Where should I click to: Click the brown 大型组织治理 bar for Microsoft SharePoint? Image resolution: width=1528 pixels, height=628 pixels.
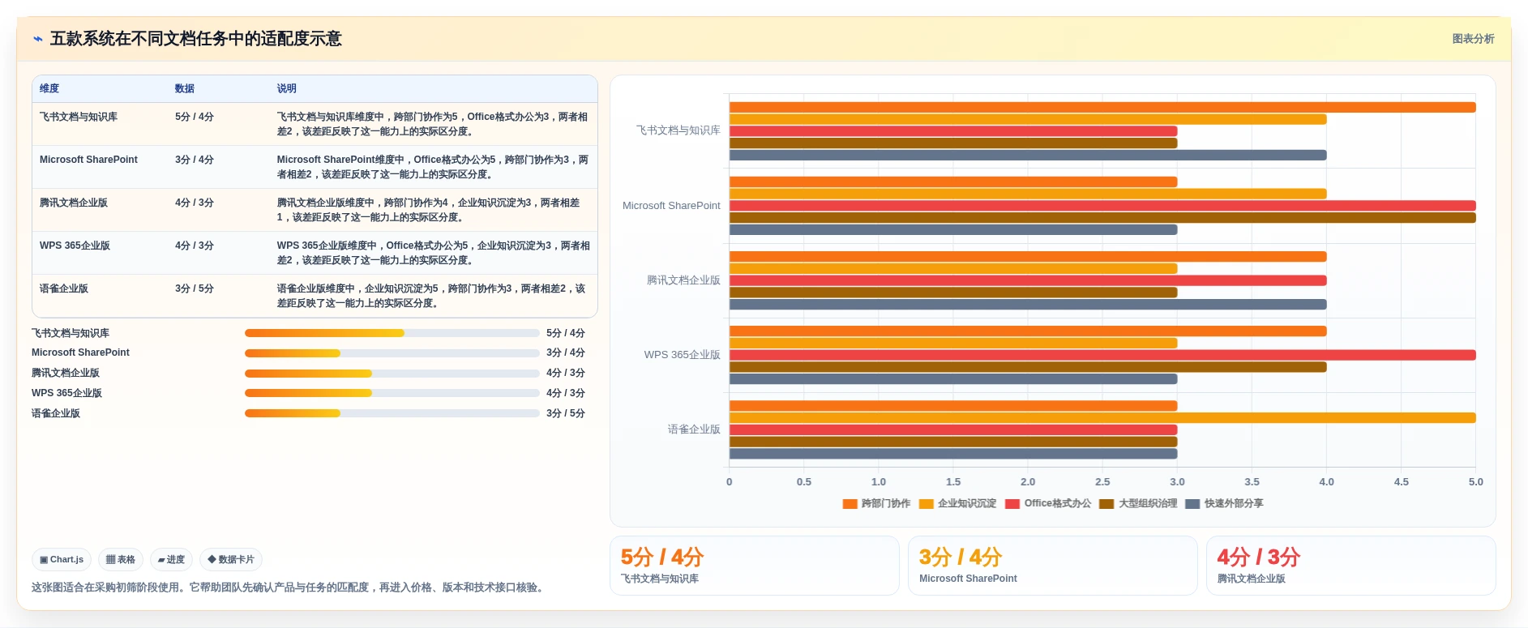coord(1102,218)
